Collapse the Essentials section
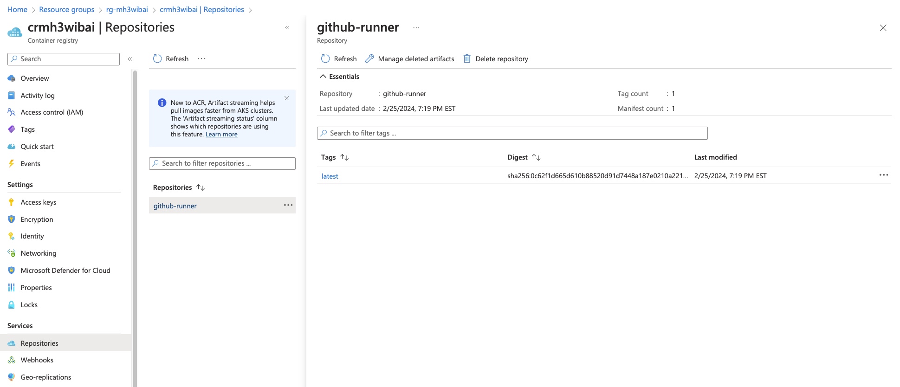This screenshot has height=387, width=900. 340,77
